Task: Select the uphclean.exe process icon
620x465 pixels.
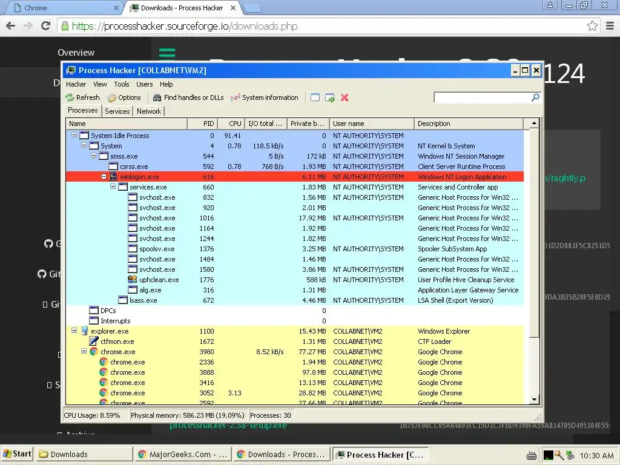Action: [x=133, y=279]
